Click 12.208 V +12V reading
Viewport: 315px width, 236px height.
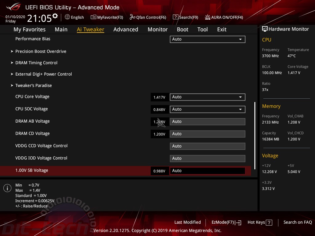[x=269, y=172]
